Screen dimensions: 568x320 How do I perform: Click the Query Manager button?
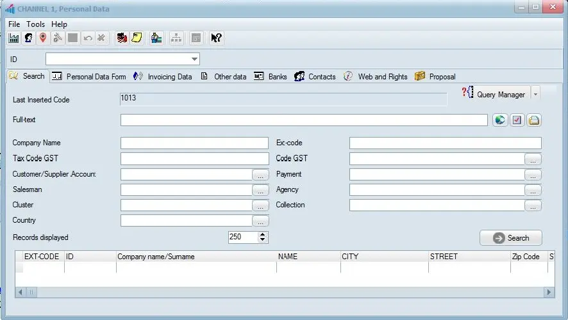click(494, 94)
